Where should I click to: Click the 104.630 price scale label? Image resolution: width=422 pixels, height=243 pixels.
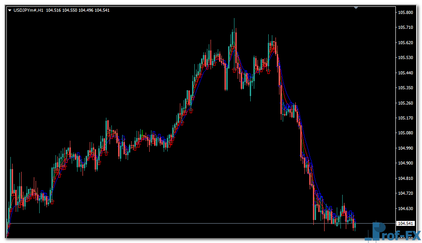[406, 208]
